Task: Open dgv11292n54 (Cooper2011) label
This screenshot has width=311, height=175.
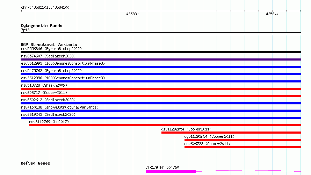Action: click(186, 129)
